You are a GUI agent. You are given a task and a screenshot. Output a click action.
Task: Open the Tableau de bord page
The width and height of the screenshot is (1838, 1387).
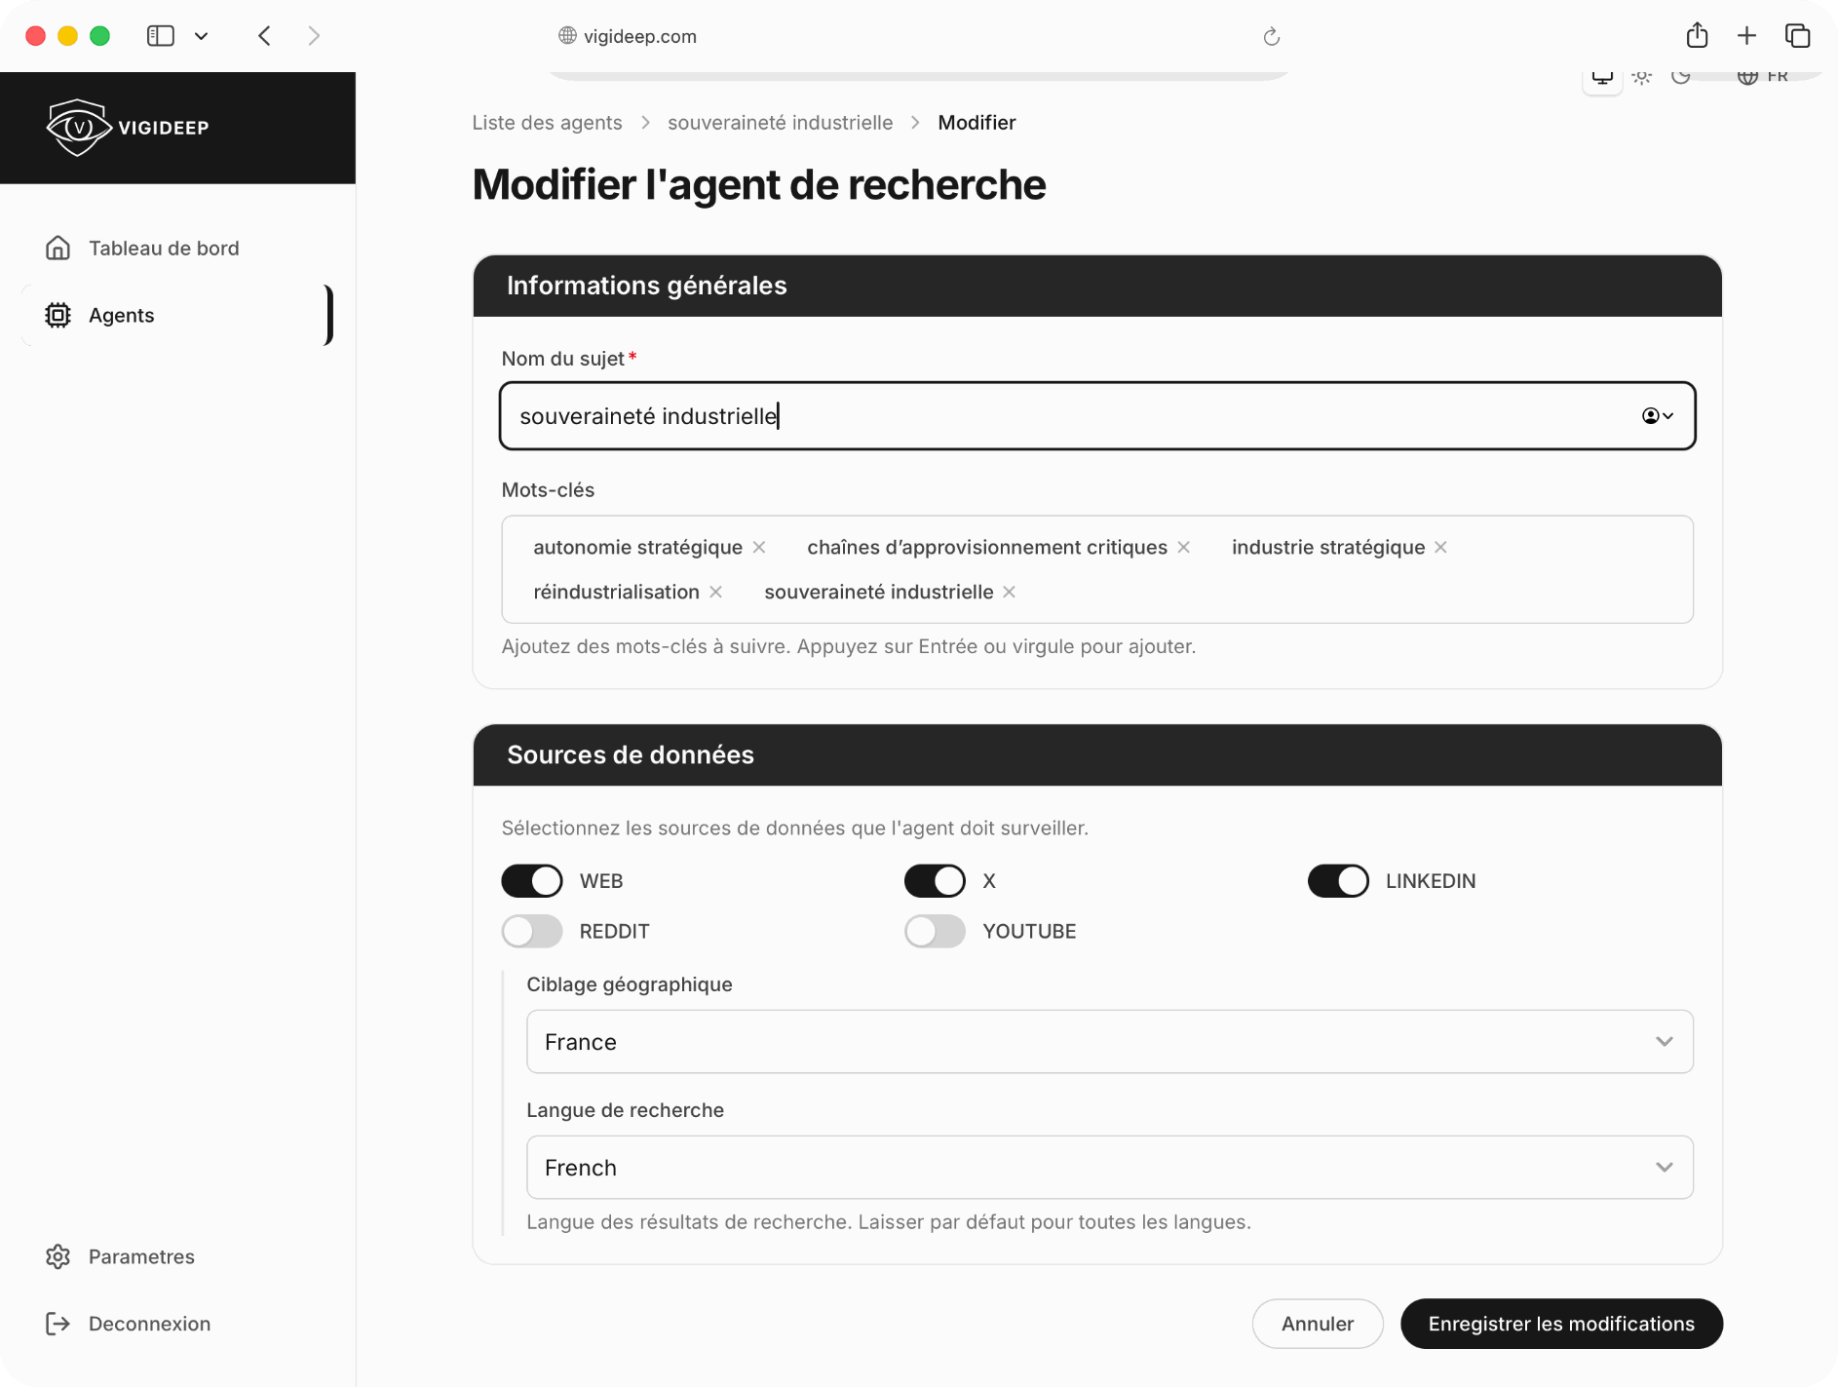click(x=164, y=249)
